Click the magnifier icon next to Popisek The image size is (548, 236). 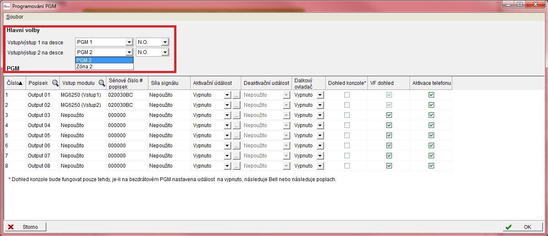[x=55, y=83]
